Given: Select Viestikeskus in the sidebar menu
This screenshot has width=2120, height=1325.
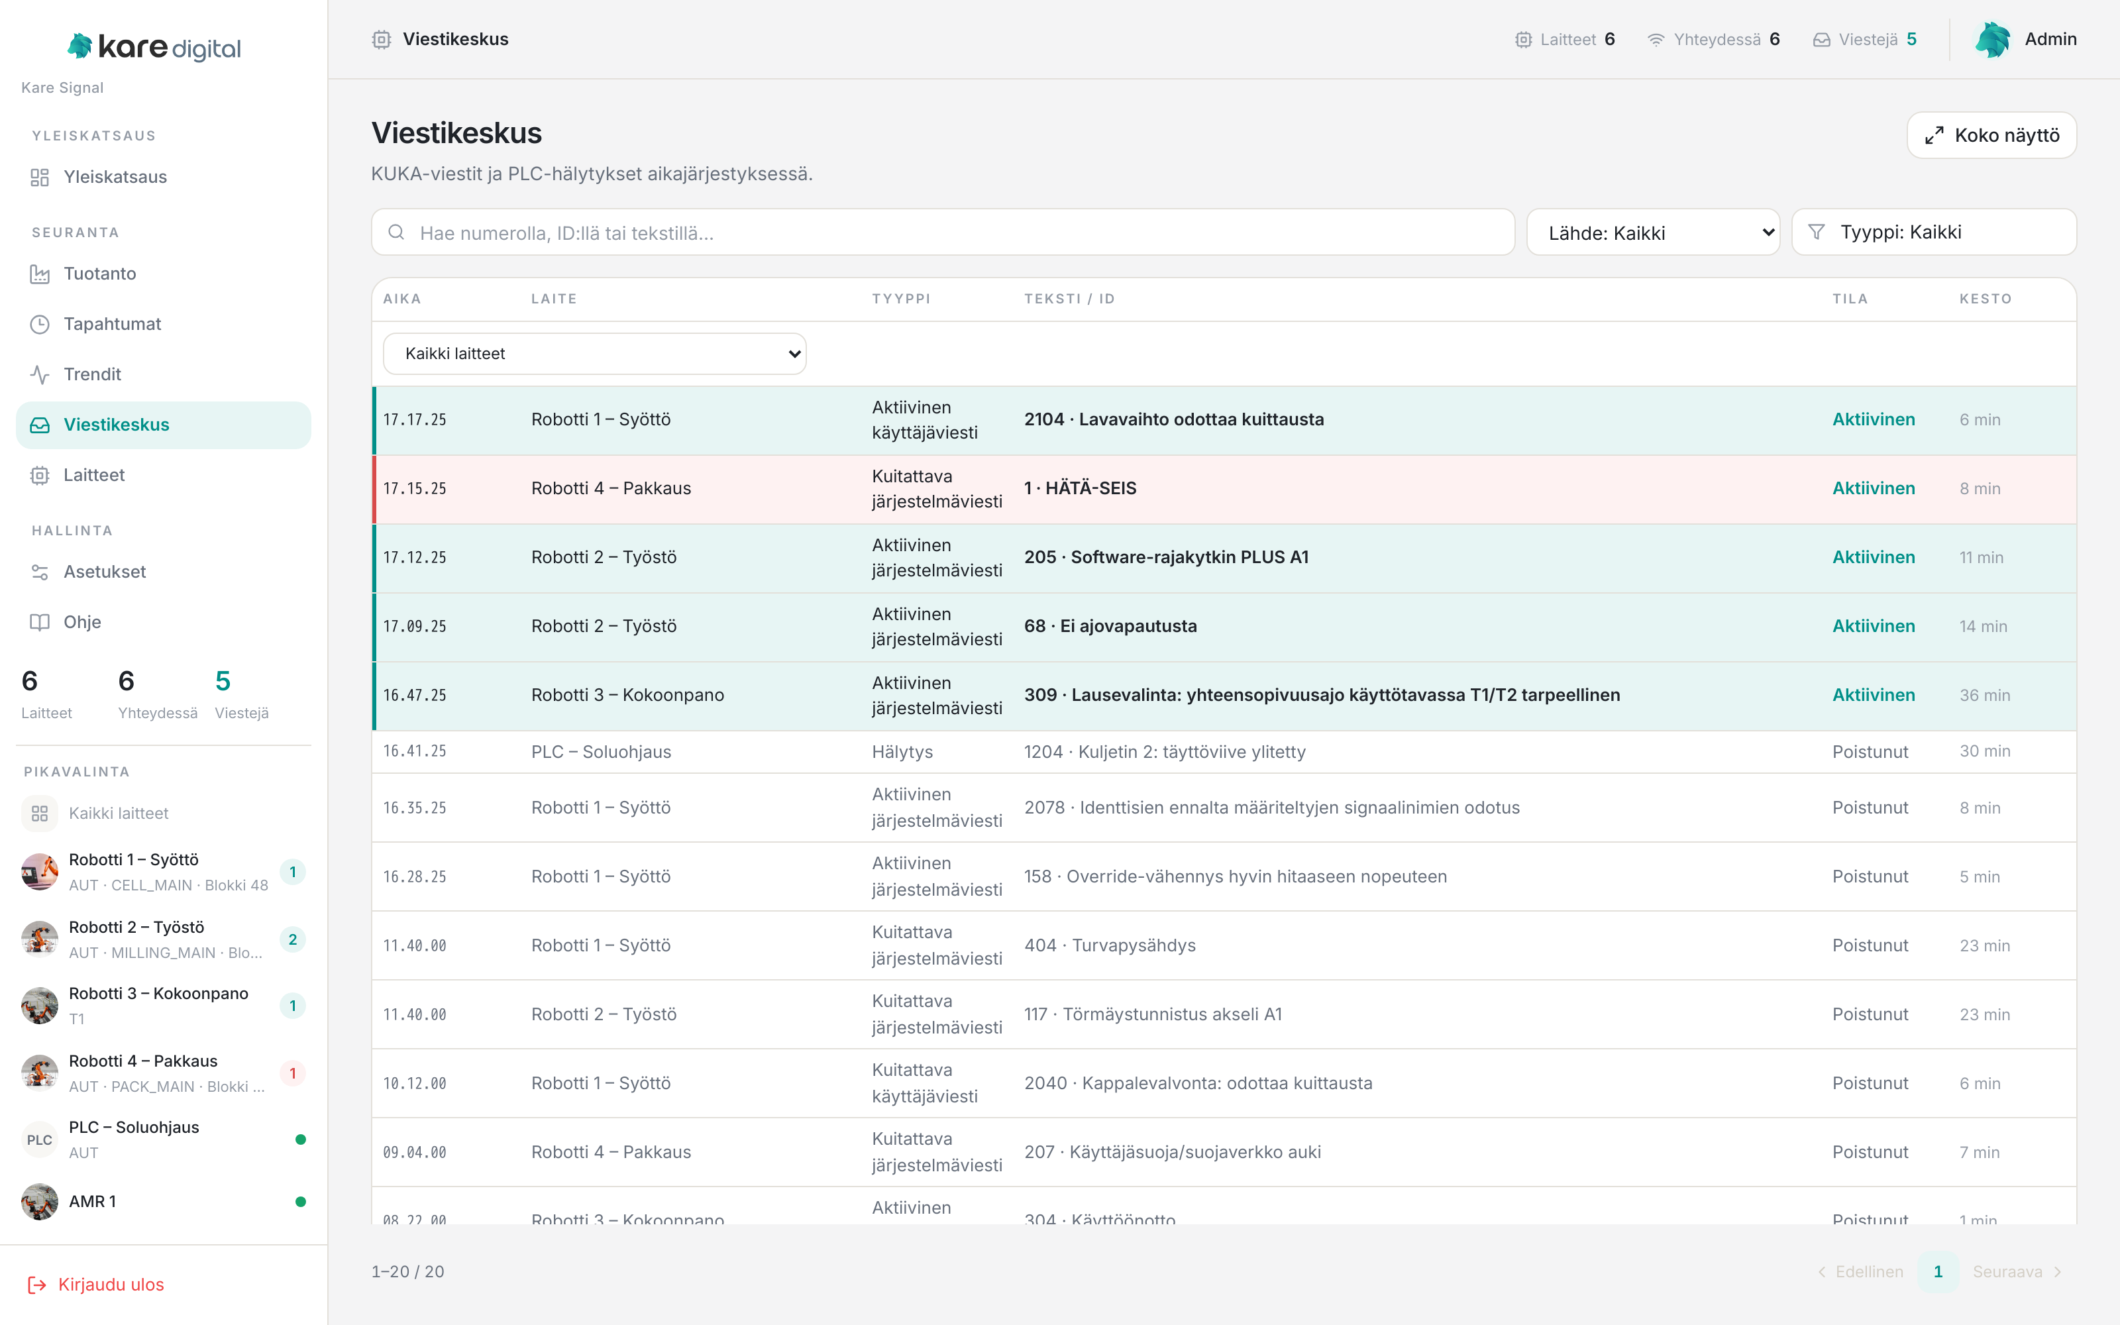Looking at the screenshot, I should (164, 425).
